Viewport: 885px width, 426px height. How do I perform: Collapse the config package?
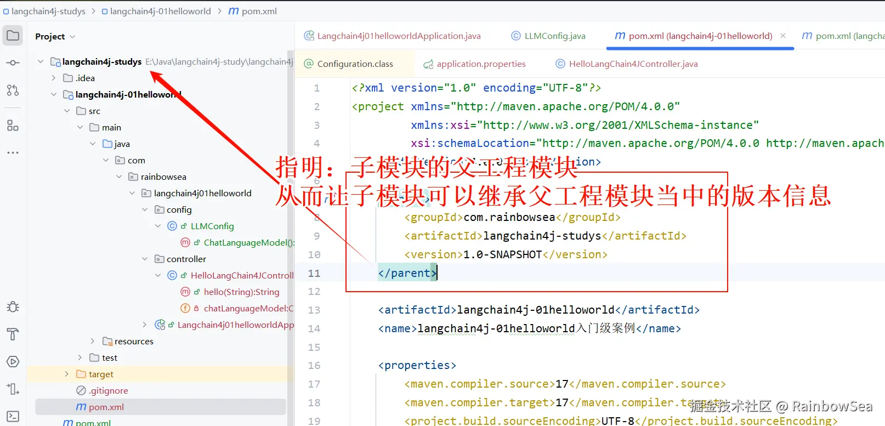click(x=145, y=209)
